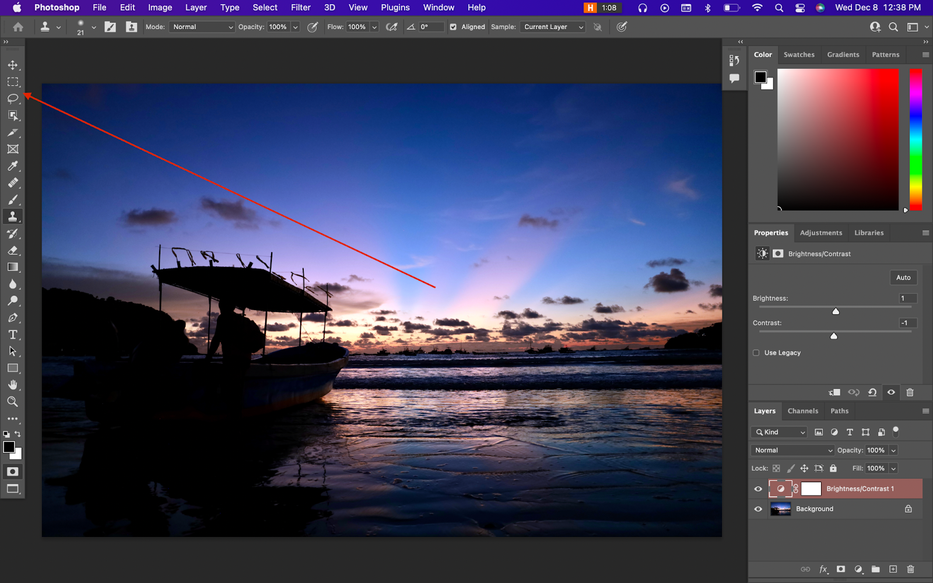The image size is (933, 583).
Task: Click the Auto button in Properties
Action: [903, 278]
